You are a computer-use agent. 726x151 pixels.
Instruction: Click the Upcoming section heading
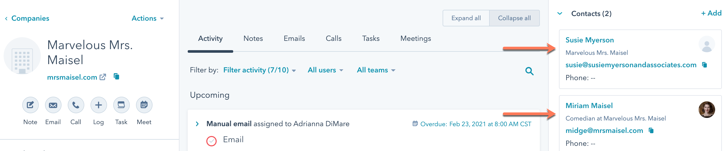(x=210, y=95)
